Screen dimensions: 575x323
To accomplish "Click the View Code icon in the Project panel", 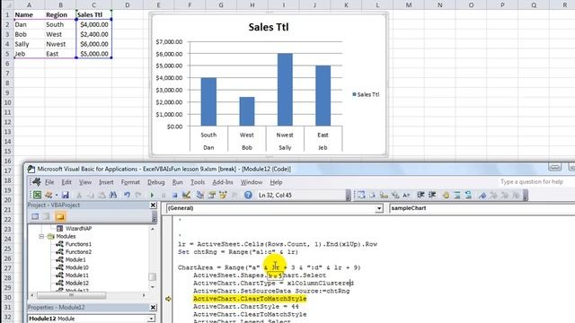I will click(35, 217).
